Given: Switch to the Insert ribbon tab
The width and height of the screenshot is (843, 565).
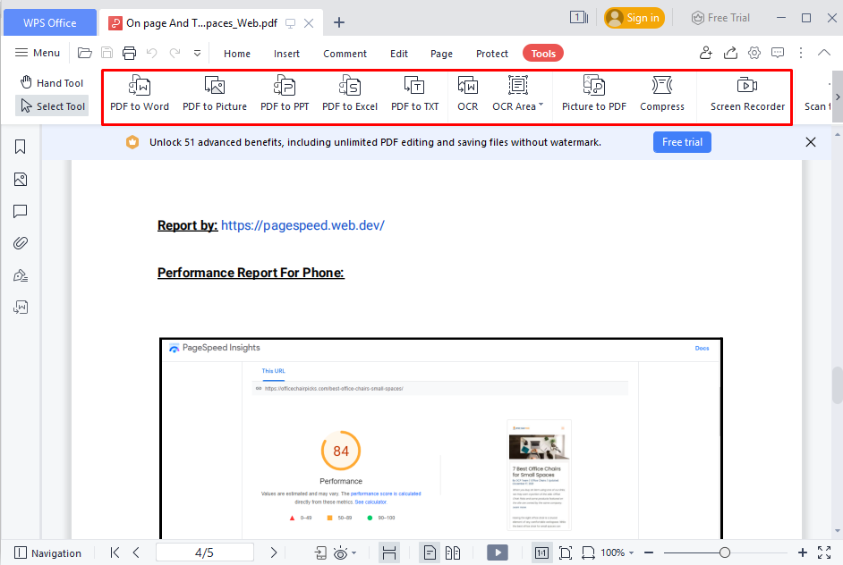Looking at the screenshot, I should click(286, 53).
